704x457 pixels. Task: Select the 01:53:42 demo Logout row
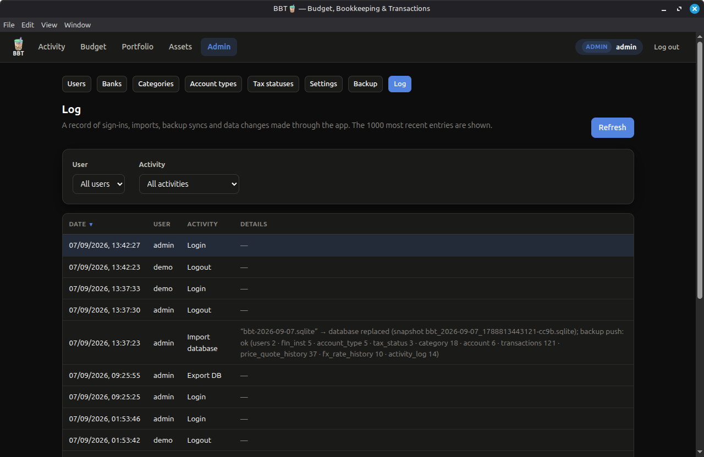pos(348,440)
